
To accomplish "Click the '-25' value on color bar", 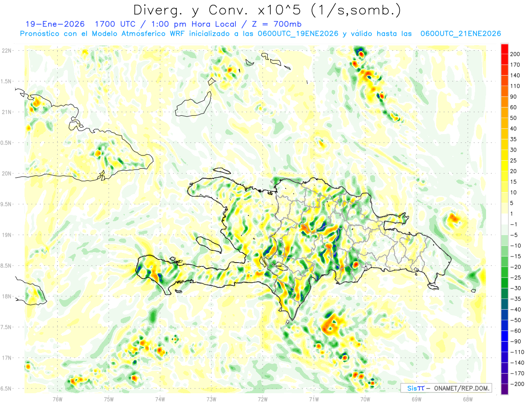I will [x=515, y=277].
